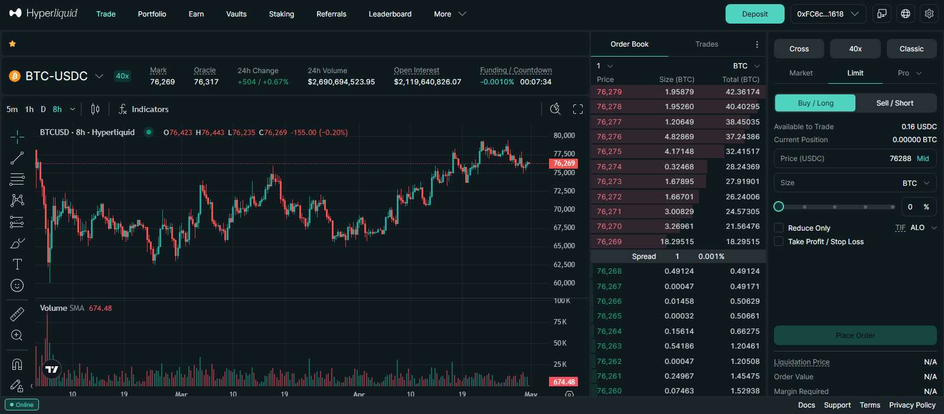Expand the BTC-USDC pair selector
The height and width of the screenshot is (414, 944).
(x=99, y=76)
